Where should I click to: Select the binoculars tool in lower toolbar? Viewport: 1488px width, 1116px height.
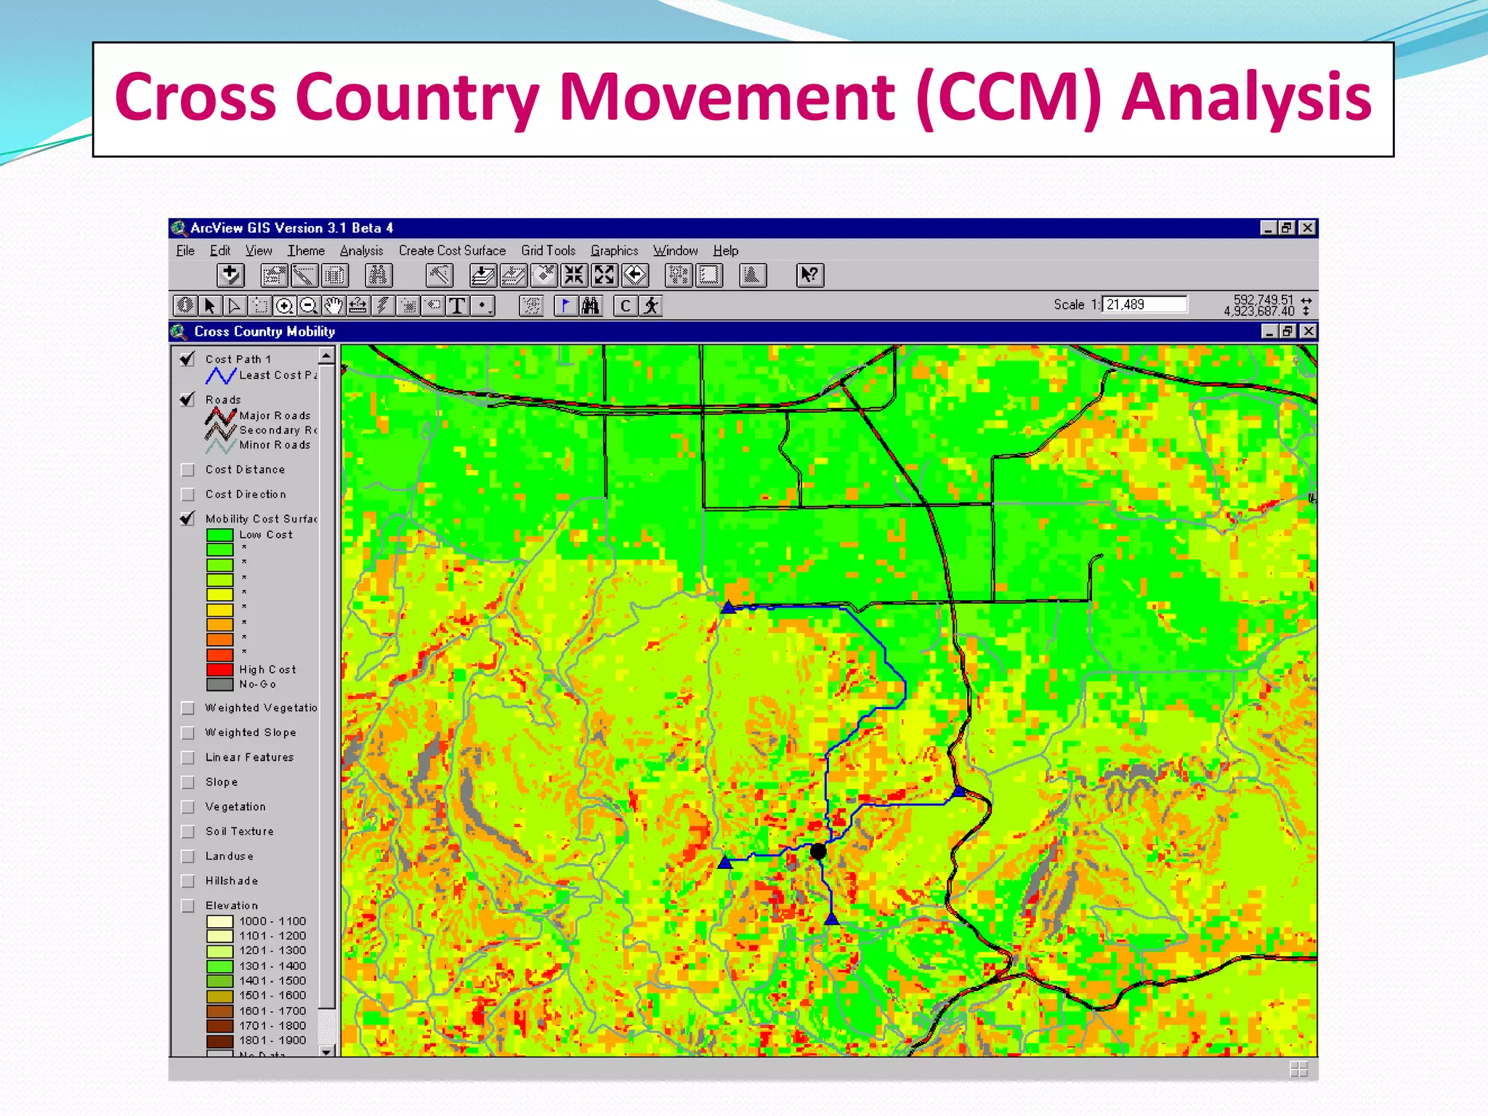pyautogui.click(x=591, y=306)
